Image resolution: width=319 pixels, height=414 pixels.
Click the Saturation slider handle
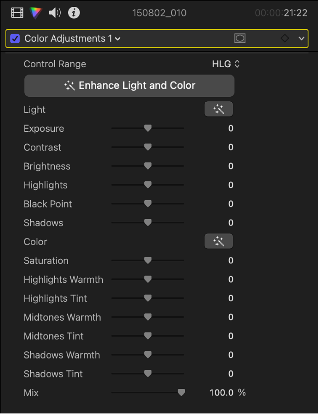click(x=148, y=260)
